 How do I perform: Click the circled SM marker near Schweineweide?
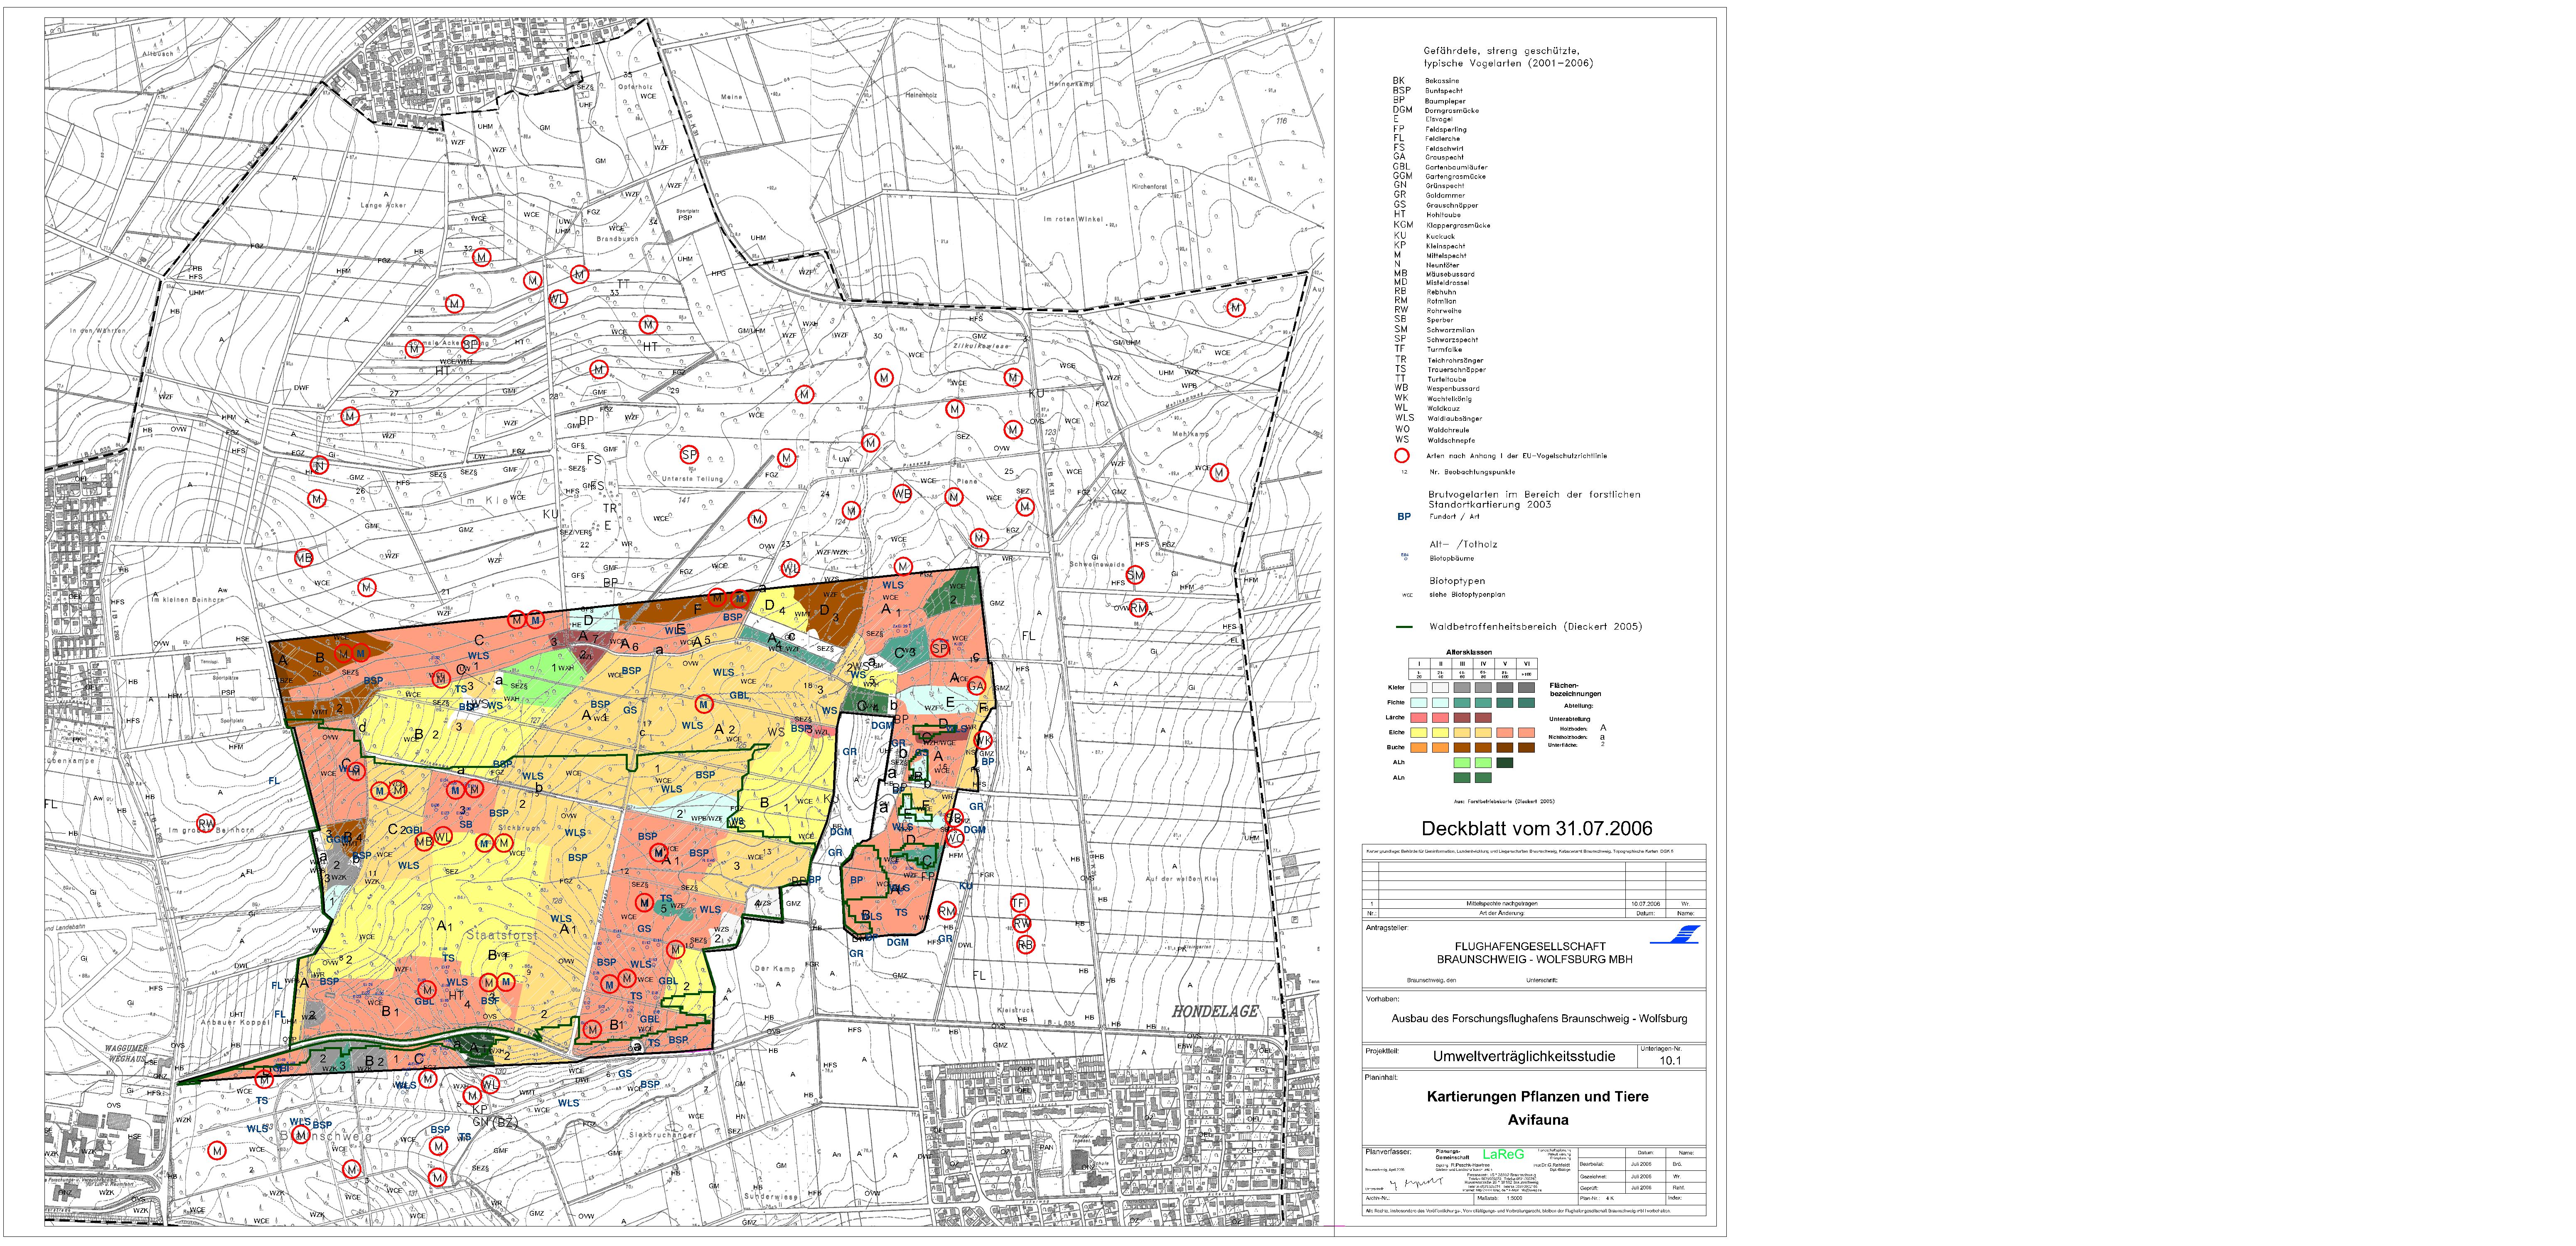coord(1135,575)
